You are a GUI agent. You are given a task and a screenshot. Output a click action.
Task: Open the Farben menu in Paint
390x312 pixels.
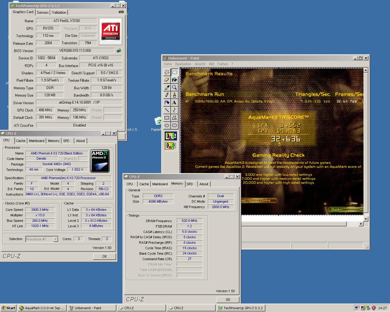(223, 64)
